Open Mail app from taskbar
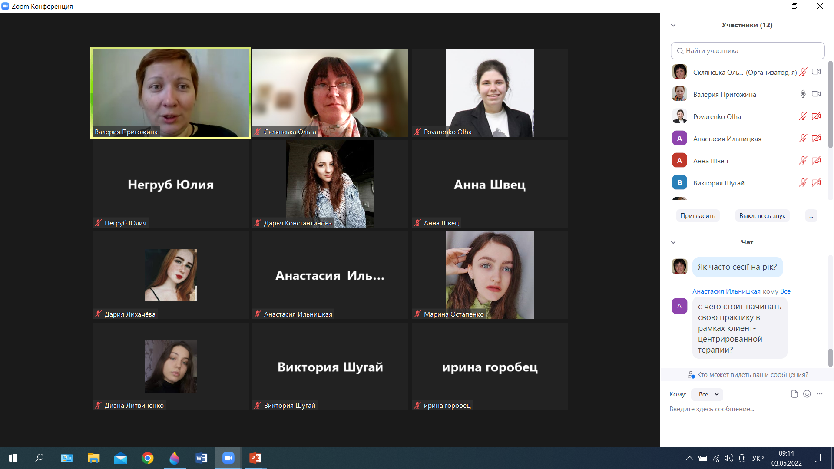The height and width of the screenshot is (469, 834). click(121, 458)
